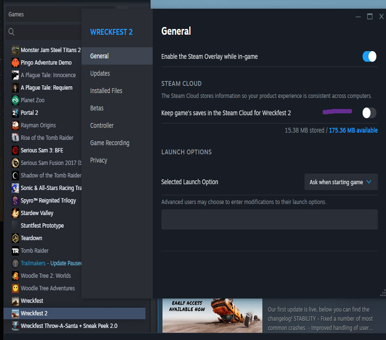Click the Serious Sam 3: BFE icon
This screenshot has height=340, width=386.
coord(15,150)
